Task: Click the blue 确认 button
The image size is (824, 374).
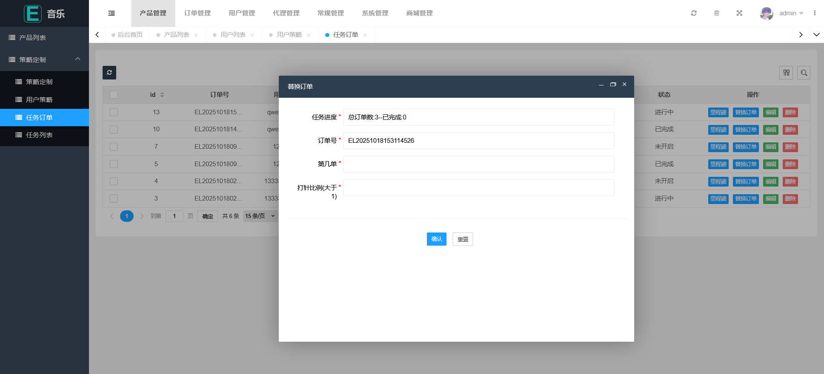Action: [436, 239]
